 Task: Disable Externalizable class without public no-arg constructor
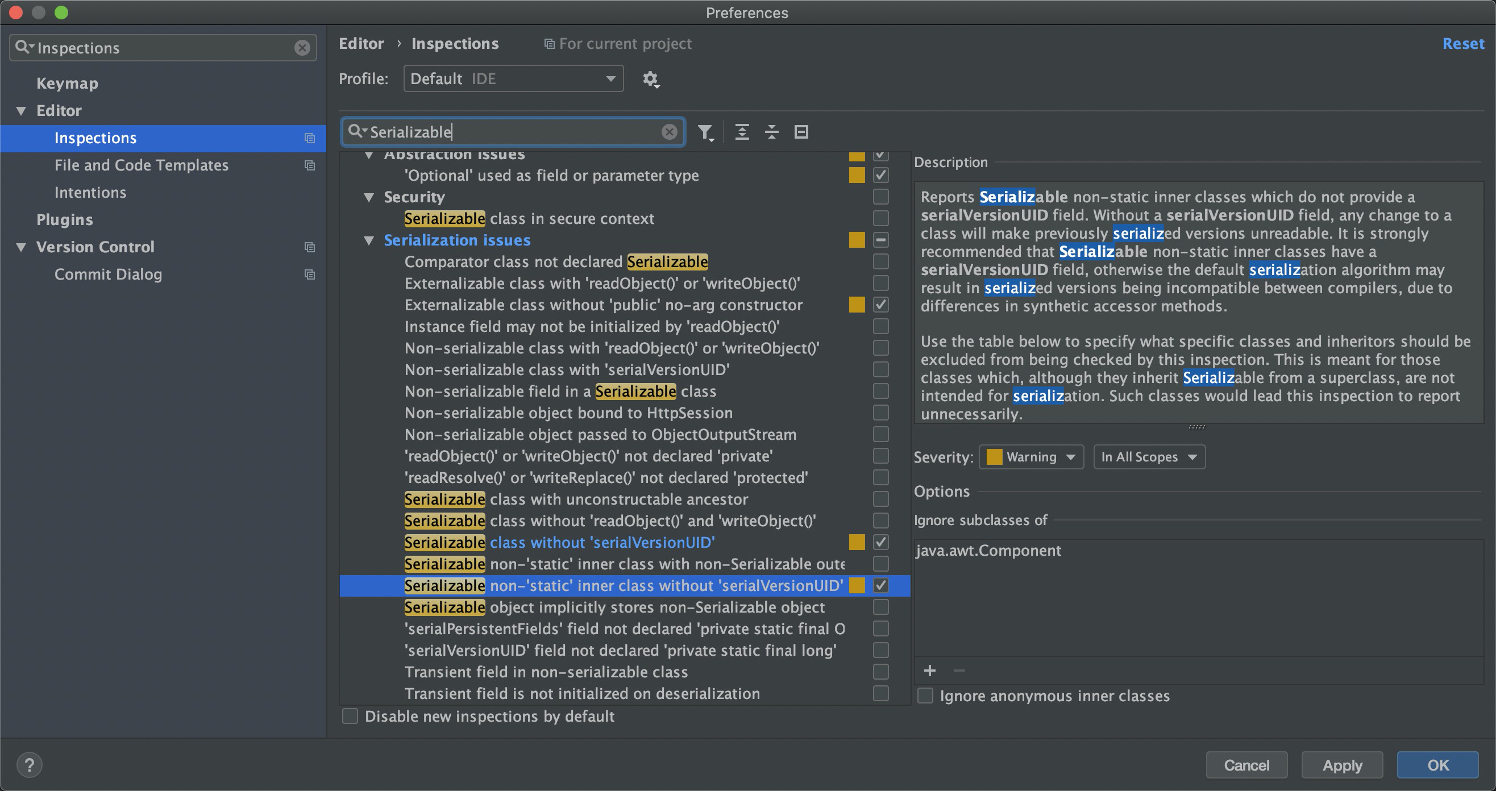pos(880,305)
